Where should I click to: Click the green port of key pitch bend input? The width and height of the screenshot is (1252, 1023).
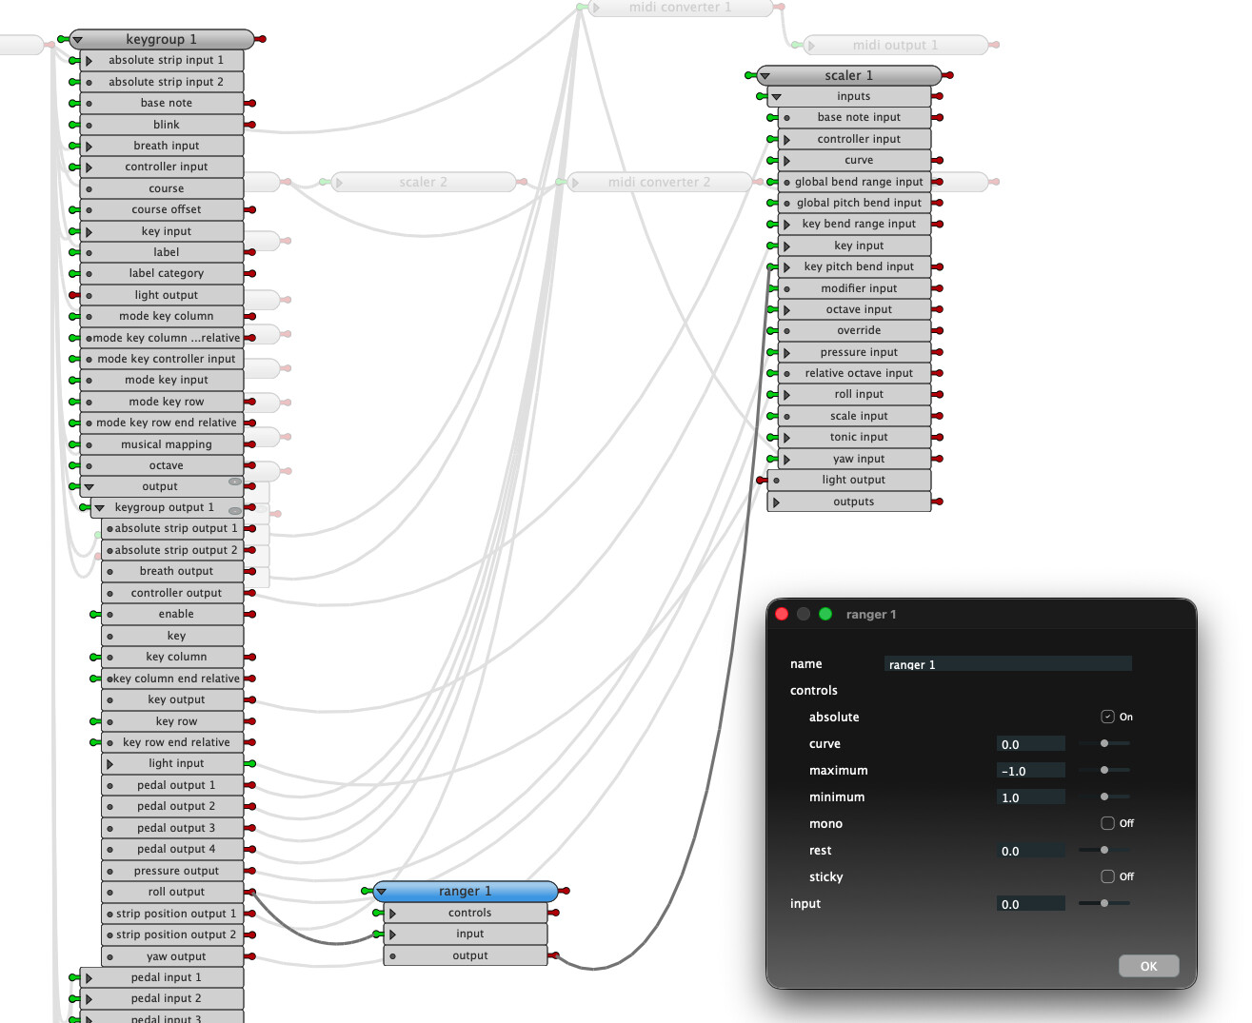pyautogui.click(x=772, y=266)
